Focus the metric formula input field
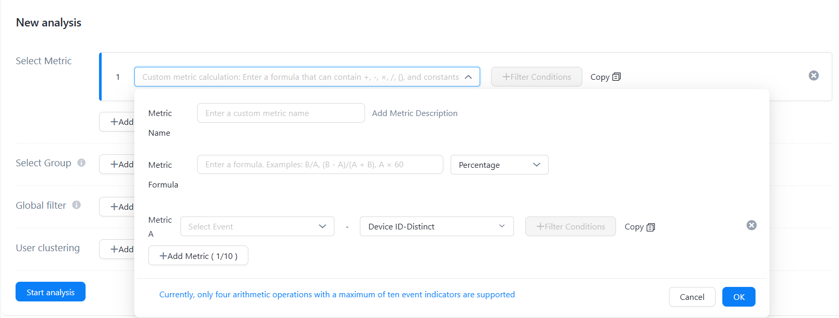839x318 pixels. click(x=319, y=165)
